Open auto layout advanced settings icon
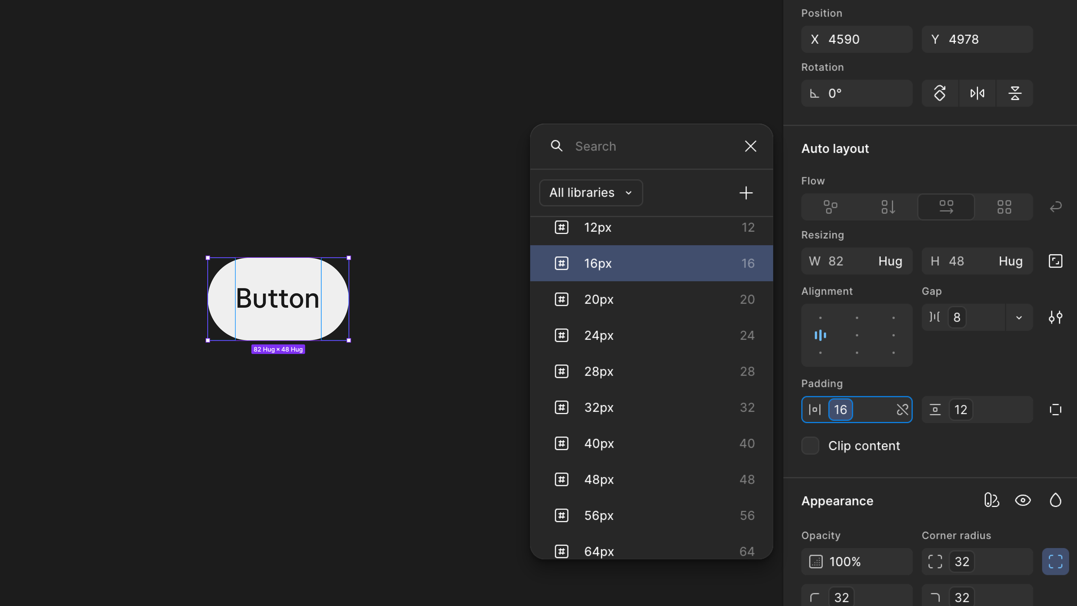1077x606 pixels. coord(1055,318)
